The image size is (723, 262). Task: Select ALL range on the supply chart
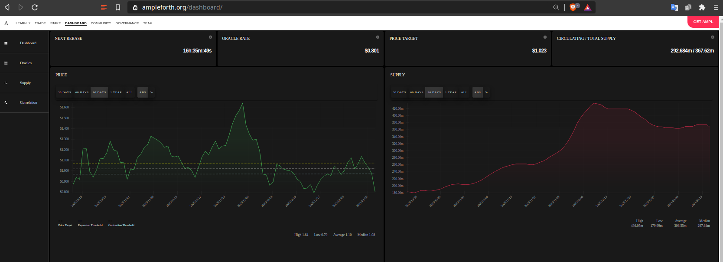(464, 92)
